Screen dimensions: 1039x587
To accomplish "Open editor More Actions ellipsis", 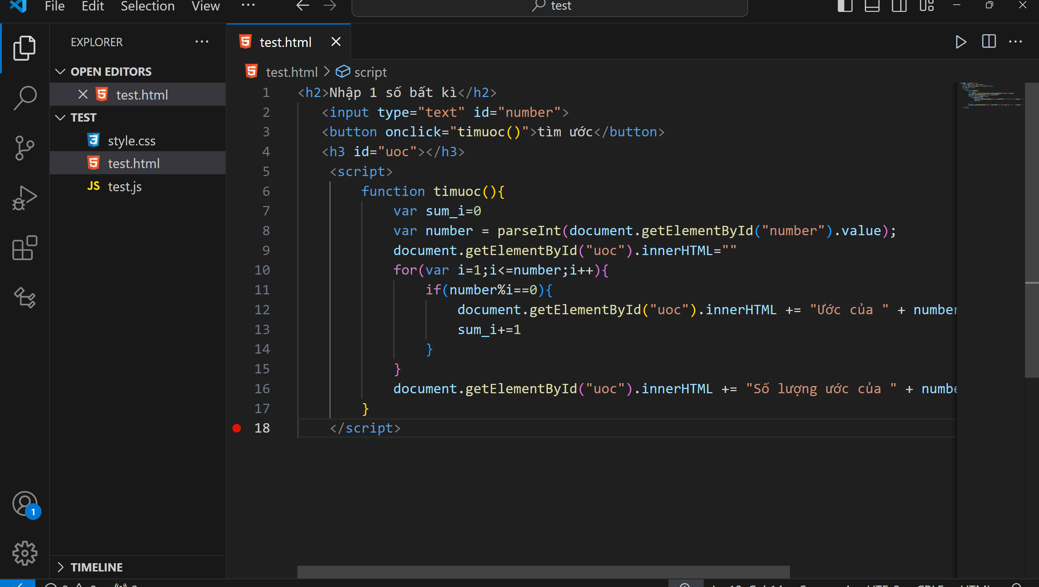I will [x=1015, y=41].
